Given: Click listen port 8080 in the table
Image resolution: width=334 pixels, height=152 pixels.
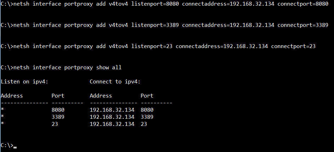Looking at the screenshot, I should [x=58, y=110].
